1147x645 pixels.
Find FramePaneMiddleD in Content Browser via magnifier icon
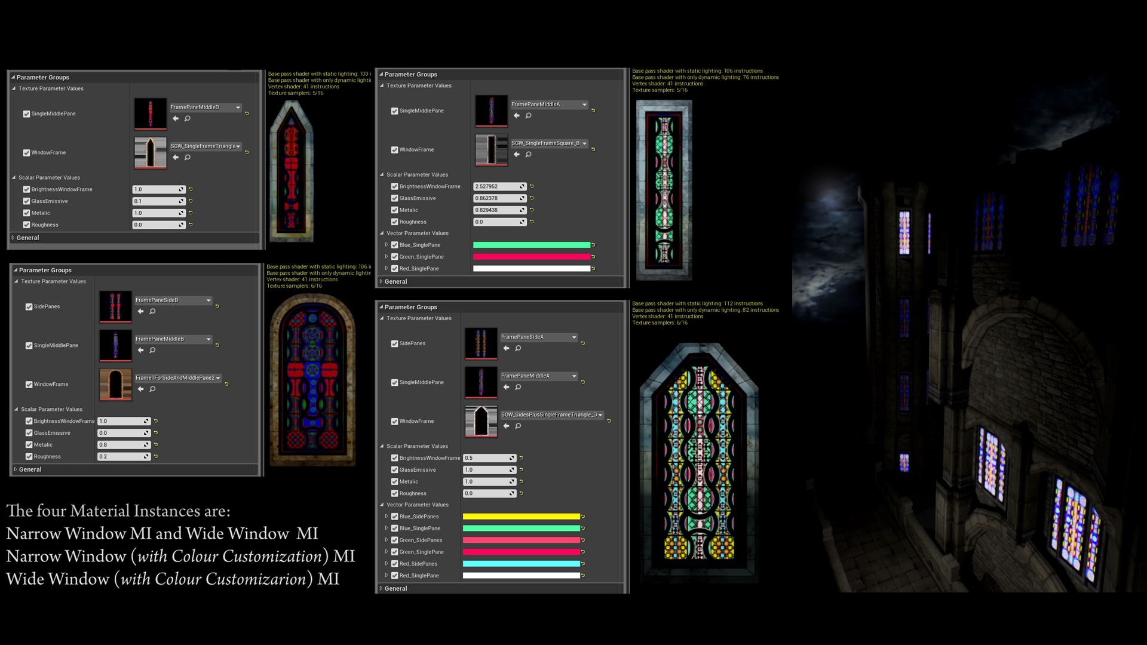pyautogui.click(x=188, y=119)
